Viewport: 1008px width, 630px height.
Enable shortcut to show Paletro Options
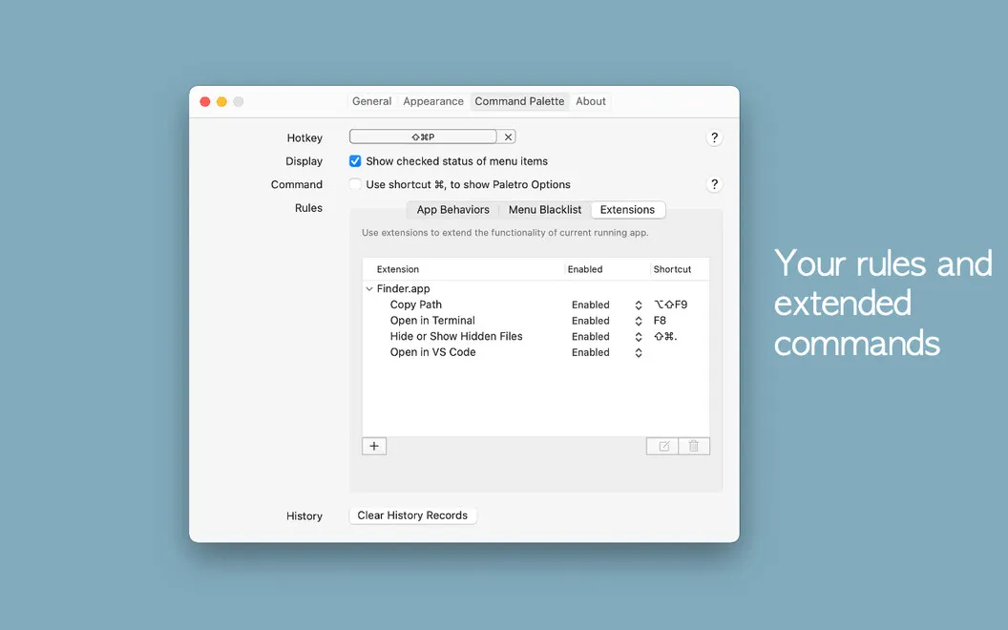(x=355, y=184)
